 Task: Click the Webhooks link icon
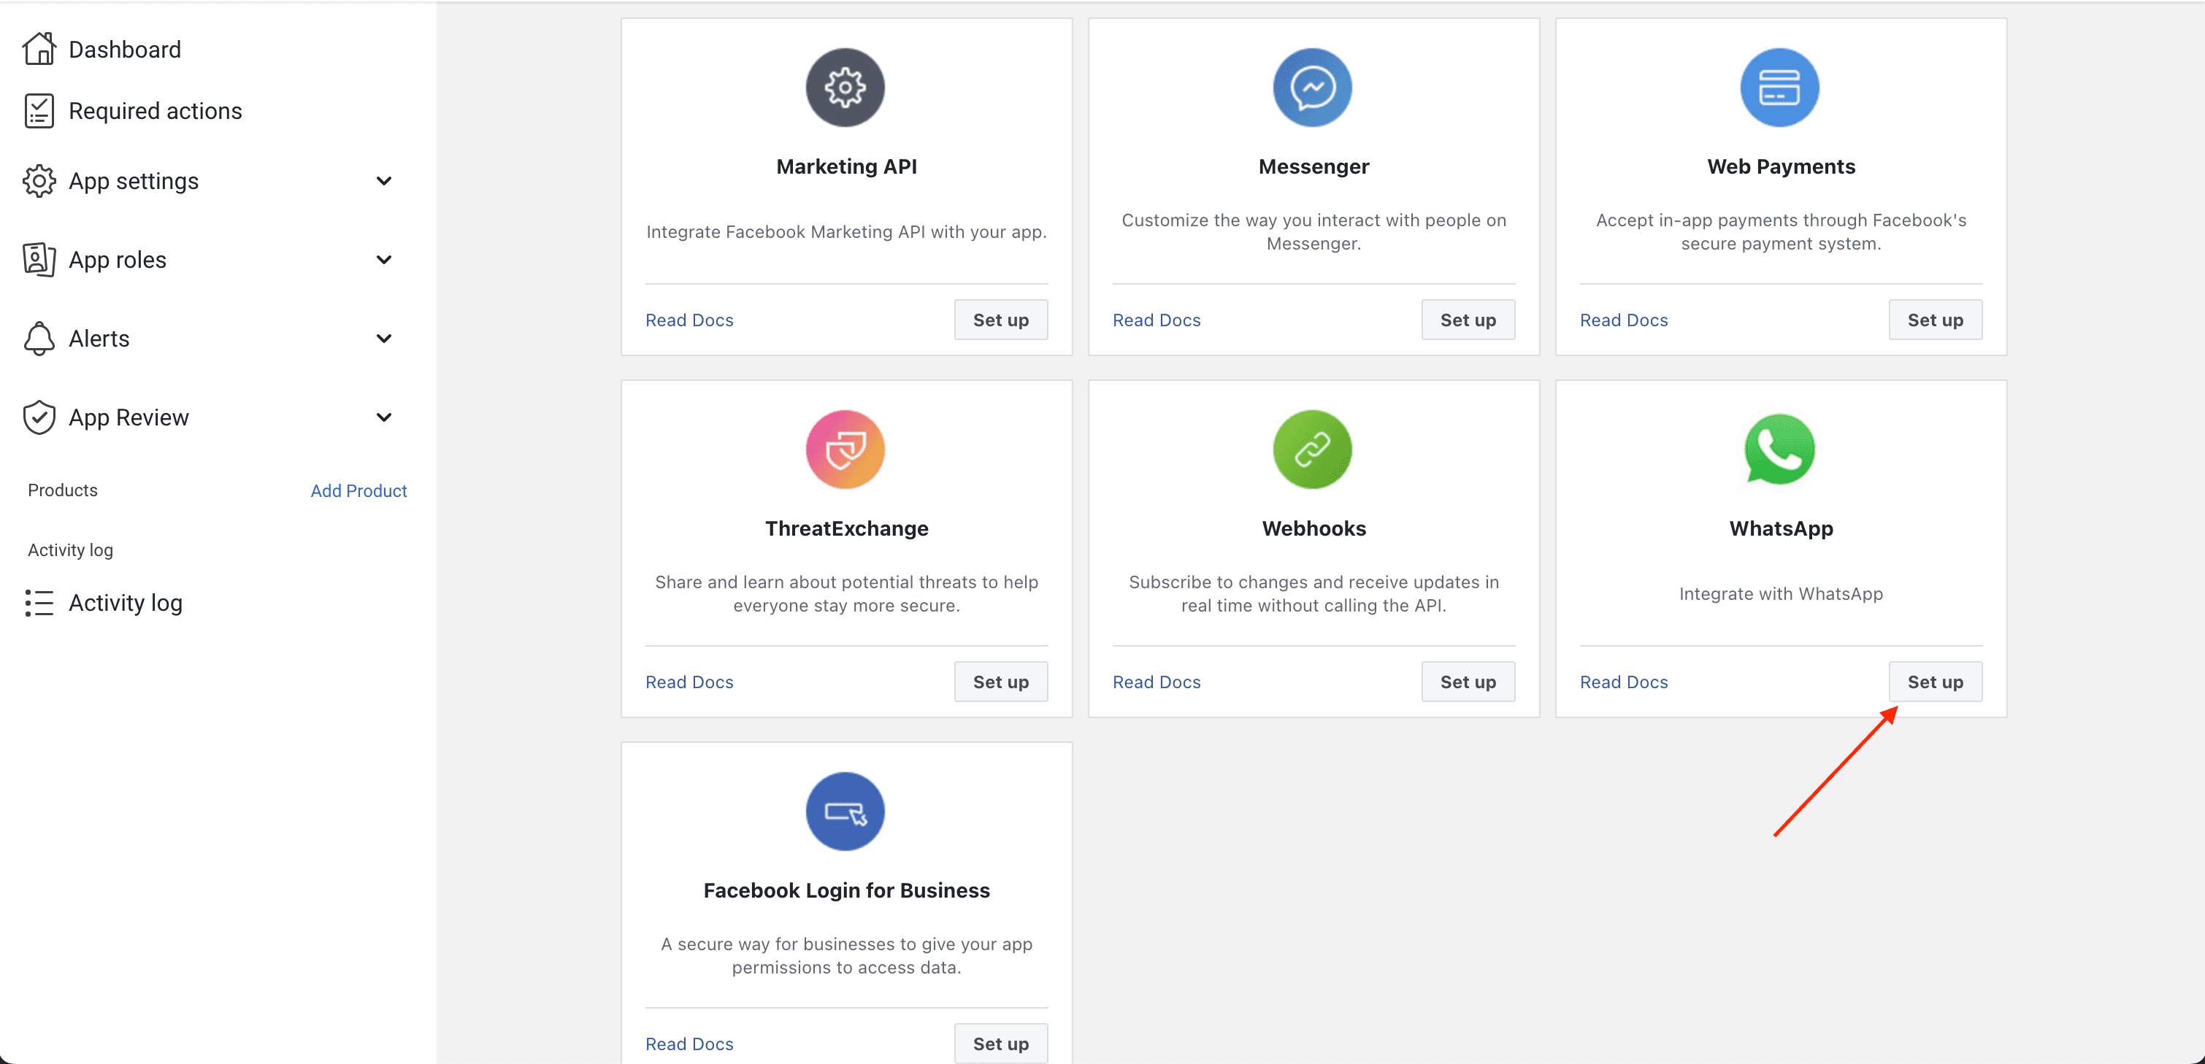point(1312,449)
